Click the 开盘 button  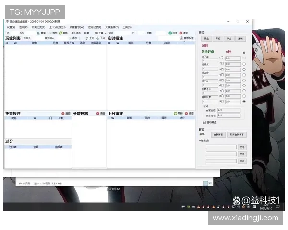pyautogui.click(x=206, y=38)
